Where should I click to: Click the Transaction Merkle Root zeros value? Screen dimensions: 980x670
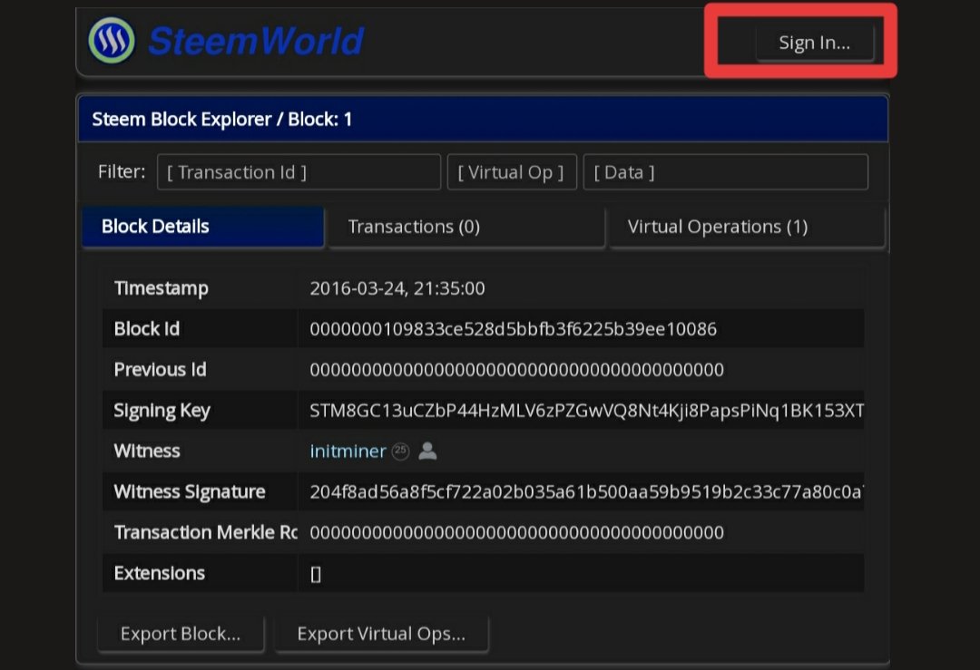[x=517, y=532]
